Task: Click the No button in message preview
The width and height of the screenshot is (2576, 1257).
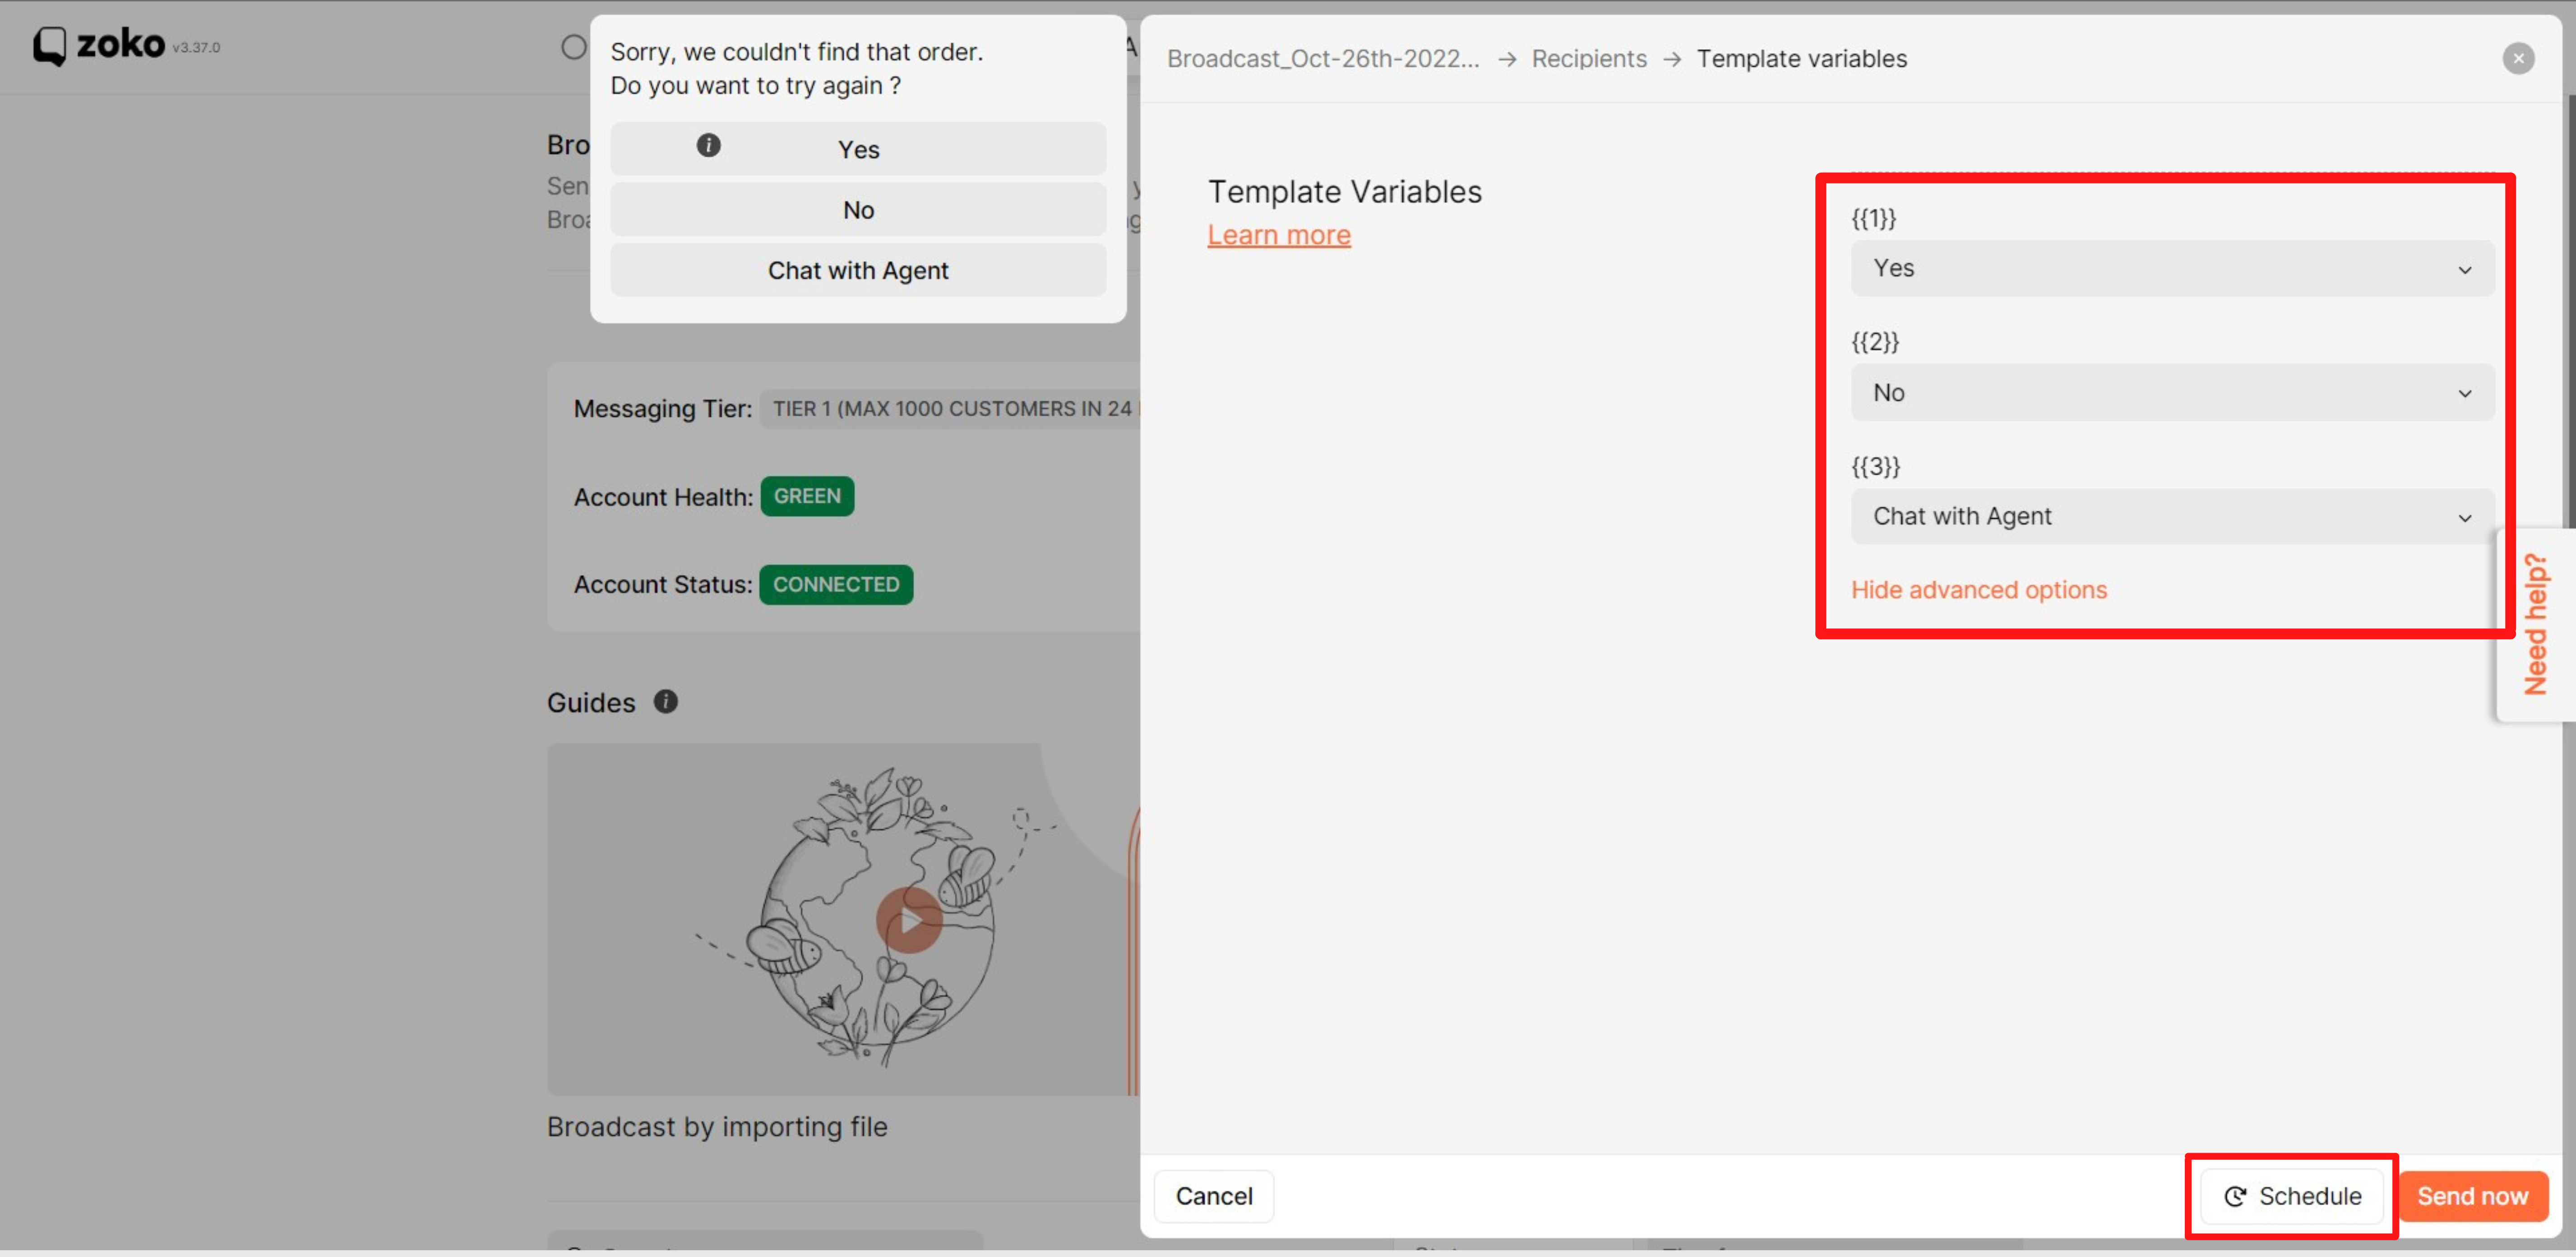Action: (x=858, y=210)
